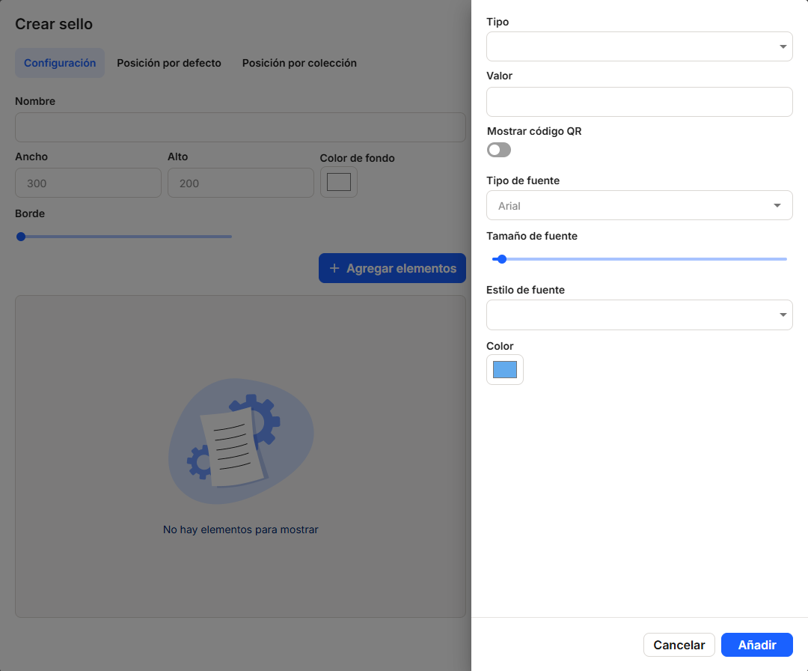
Task: Enable the Mostrar código QR switch
Action: (499, 150)
